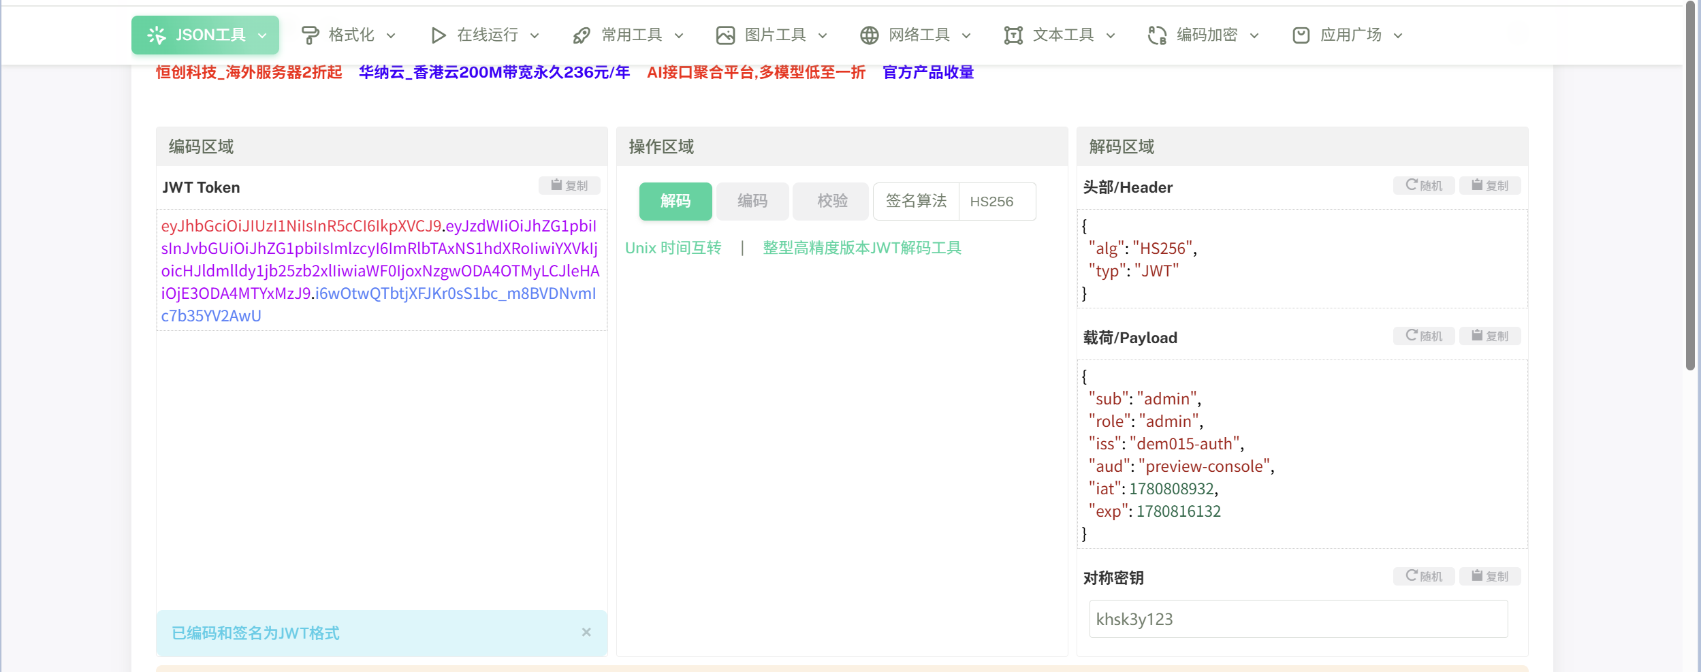Click the 编码 button
This screenshot has height=672, width=1701.
752,202
